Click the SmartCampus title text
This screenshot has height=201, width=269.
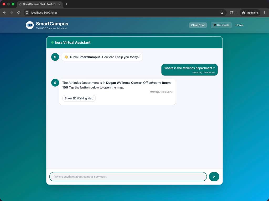(x=52, y=24)
